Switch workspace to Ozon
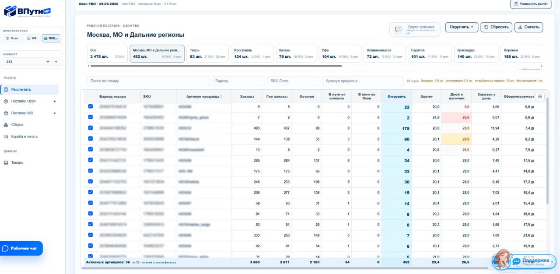 tap(12, 39)
